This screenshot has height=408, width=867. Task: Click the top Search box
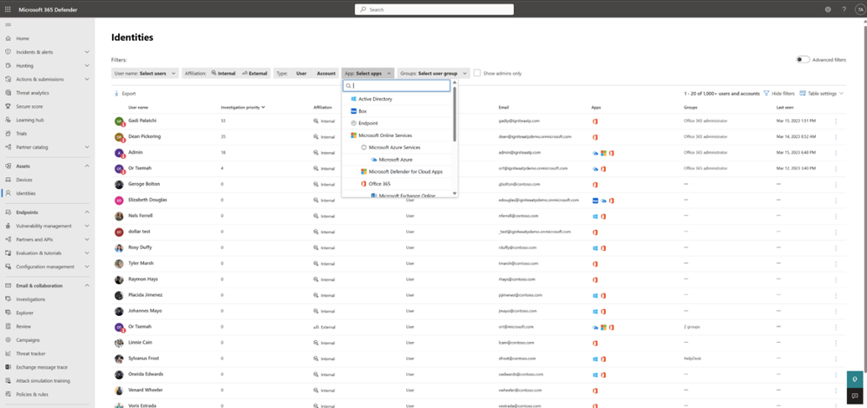click(x=434, y=10)
